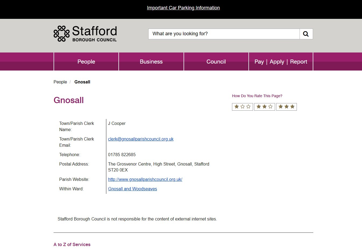Click the search magnifier icon

pyautogui.click(x=306, y=34)
